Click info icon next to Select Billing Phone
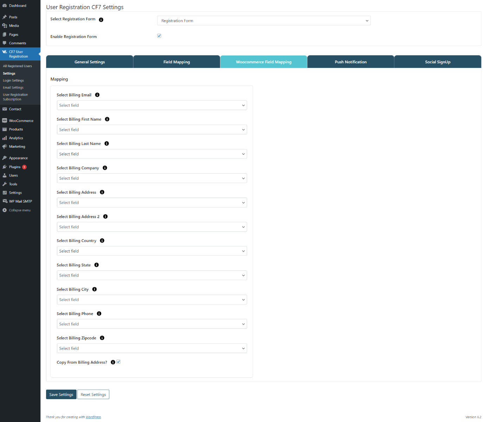 (99, 314)
